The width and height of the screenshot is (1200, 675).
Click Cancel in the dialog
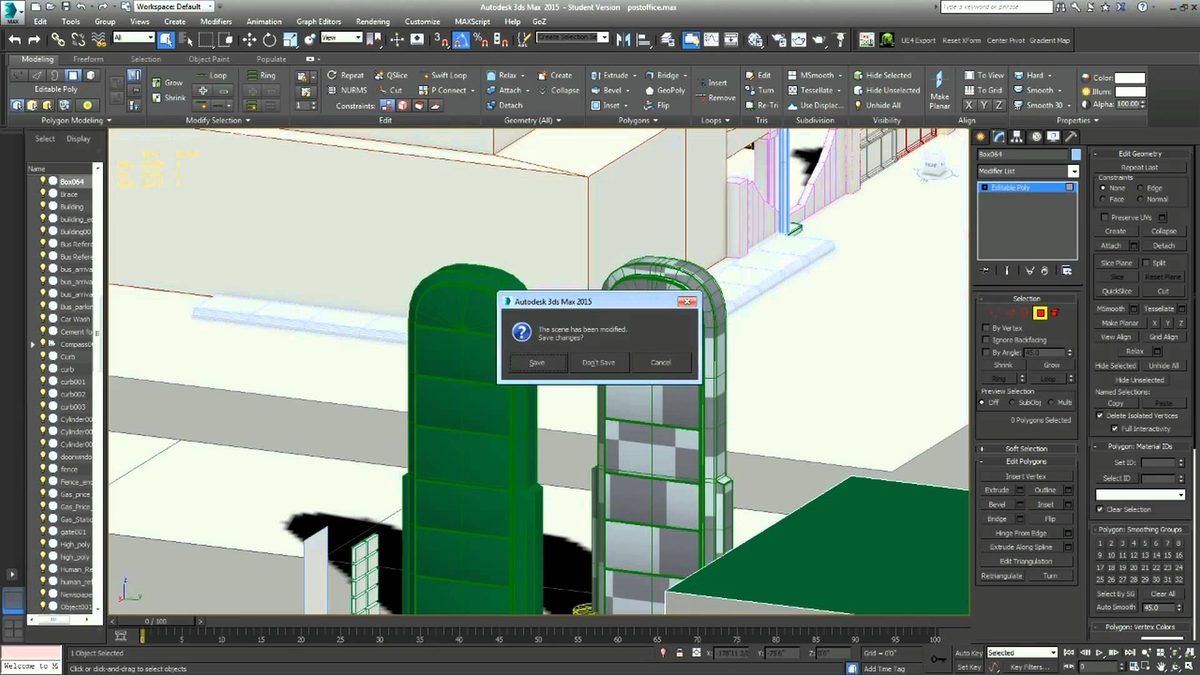[x=661, y=362]
